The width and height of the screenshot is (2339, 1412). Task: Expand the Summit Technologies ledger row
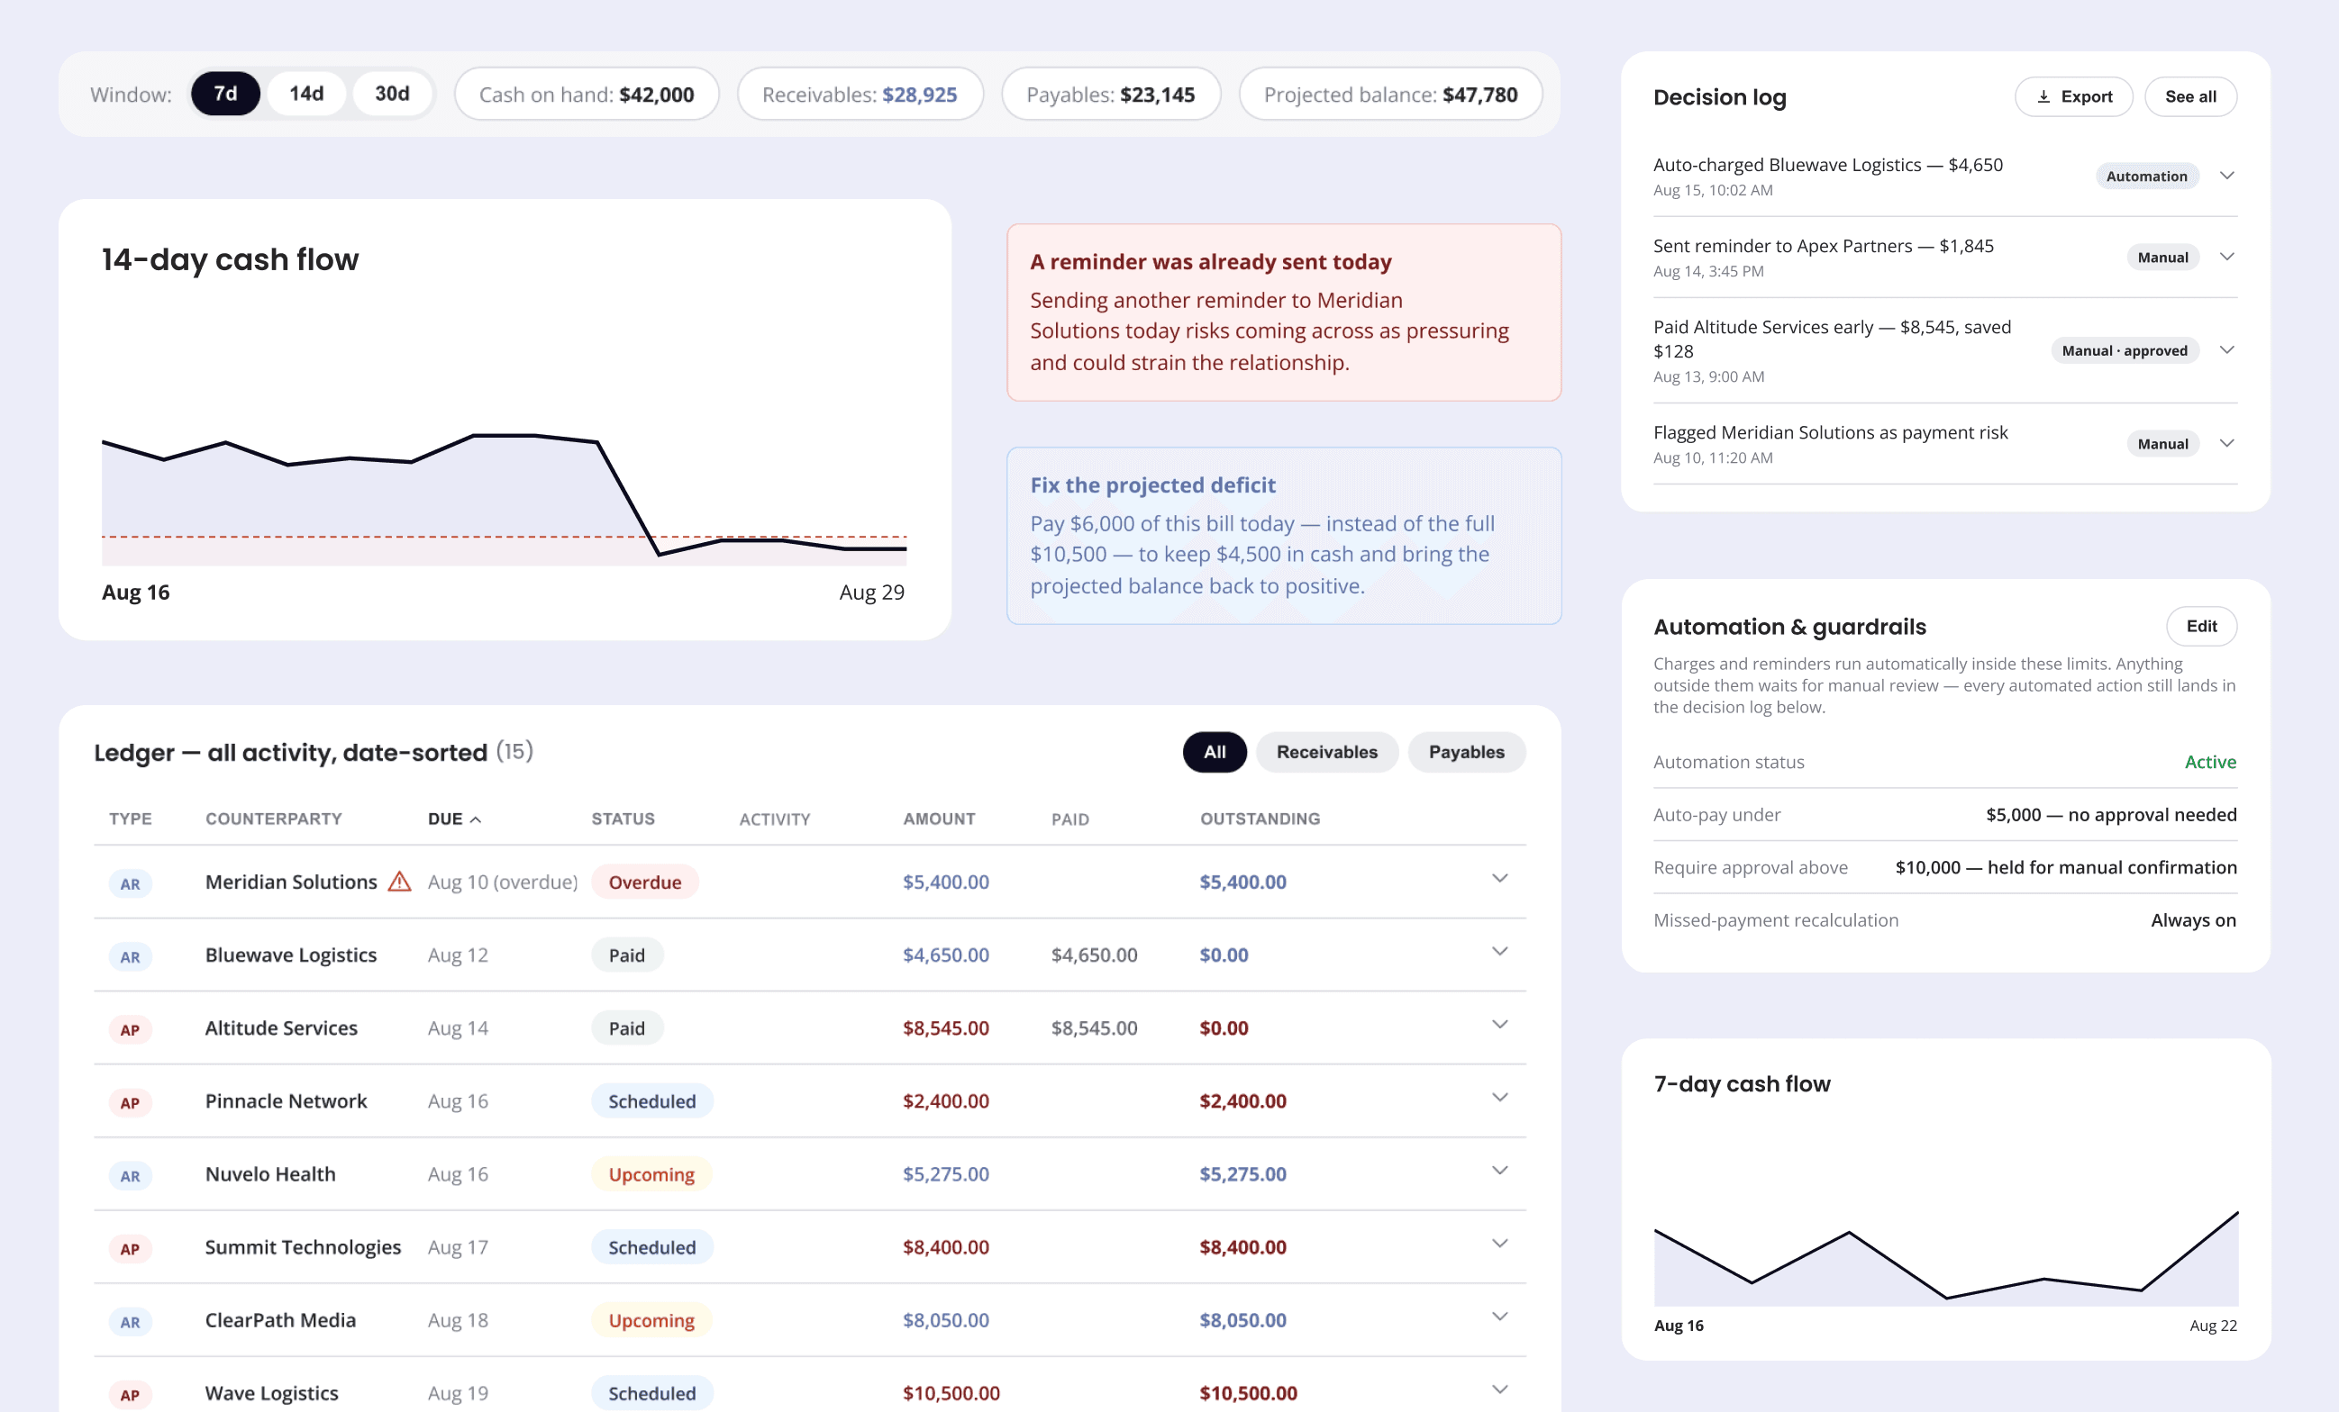(1500, 1244)
